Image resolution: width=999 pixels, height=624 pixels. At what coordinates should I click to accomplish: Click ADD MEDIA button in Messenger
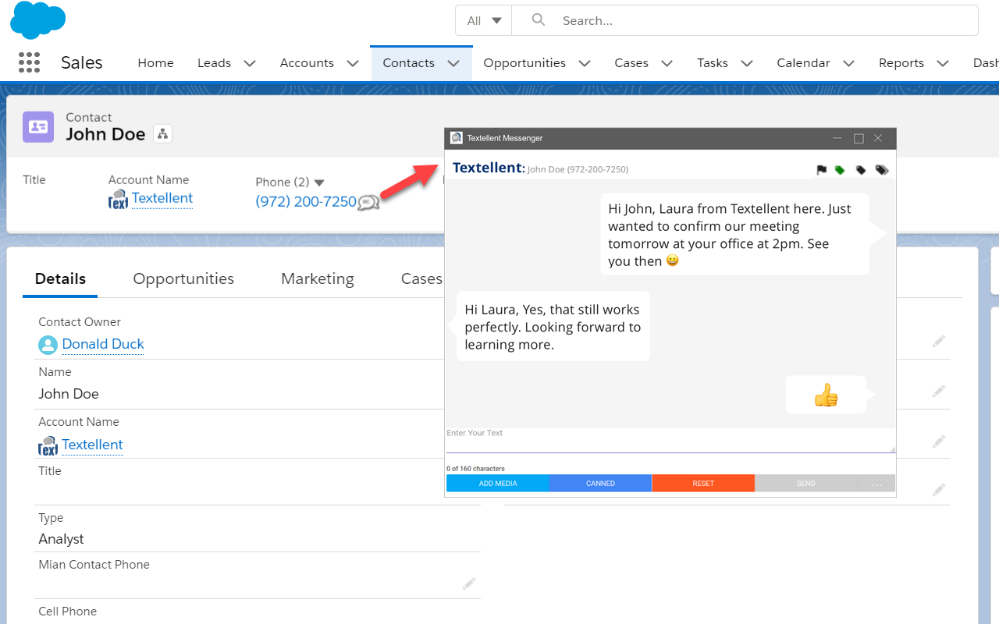(x=498, y=484)
